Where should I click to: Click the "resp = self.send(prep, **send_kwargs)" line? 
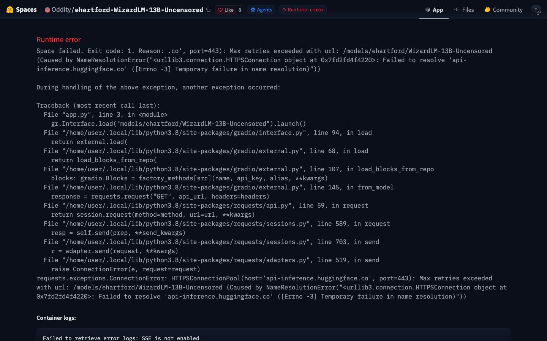119,233
